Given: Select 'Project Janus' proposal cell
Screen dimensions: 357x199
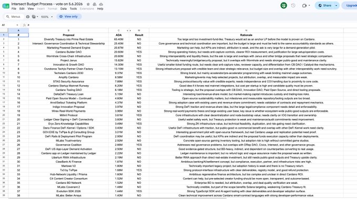Looking at the screenshot, I should click(x=68, y=60).
